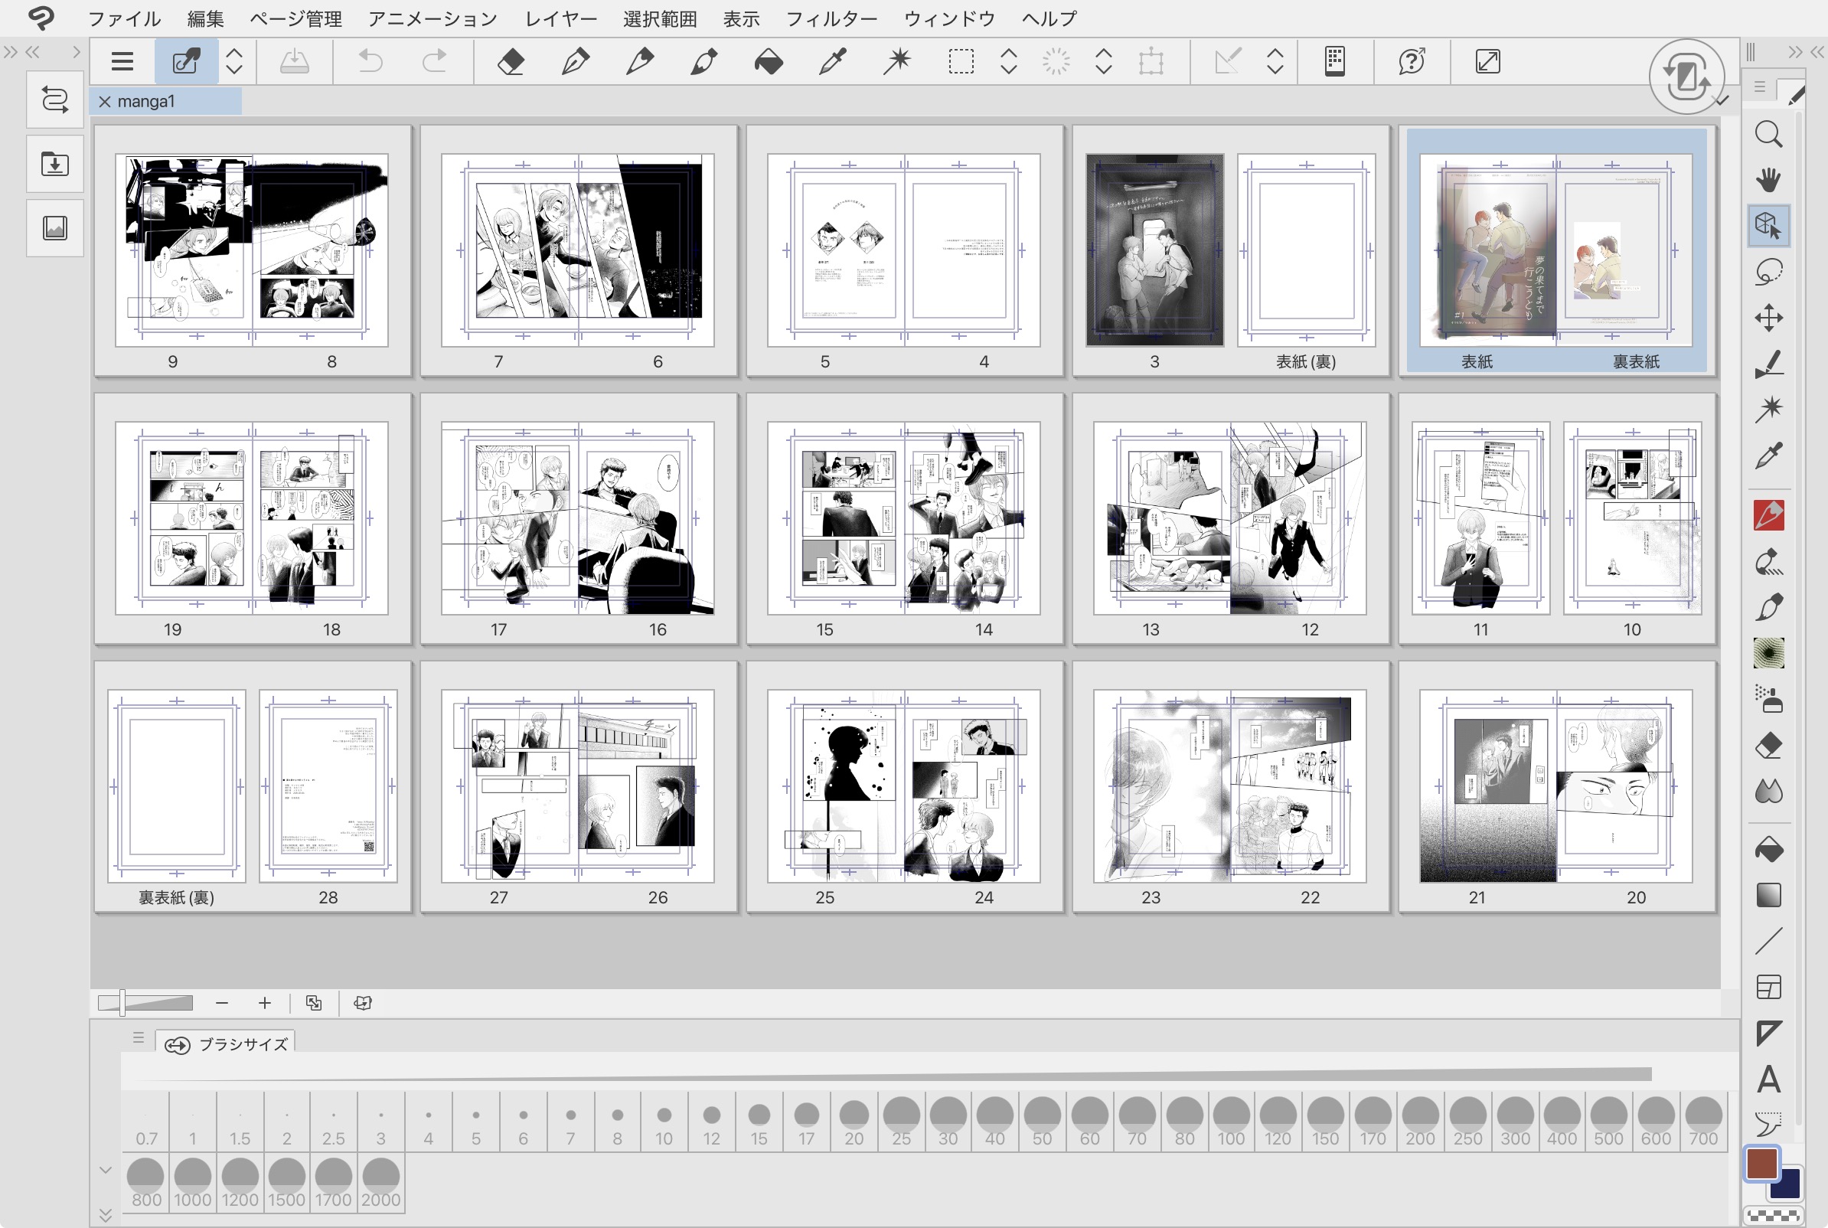
Task: Toggle the Operation Object tool
Action: (x=1768, y=226)
